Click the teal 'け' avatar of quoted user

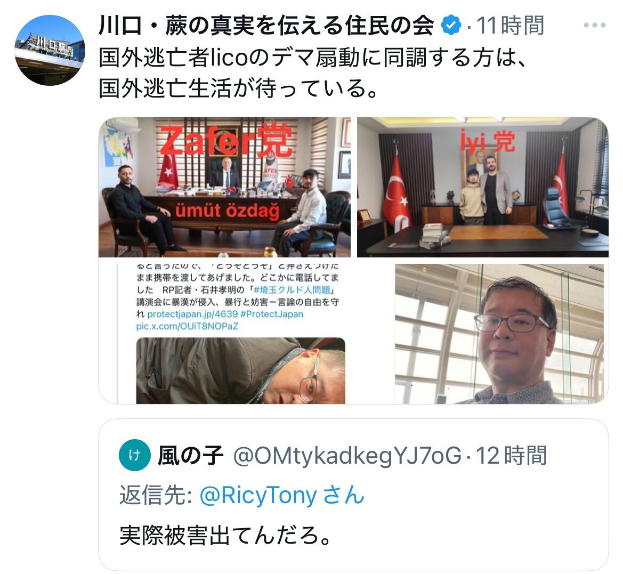click(135, 455)
